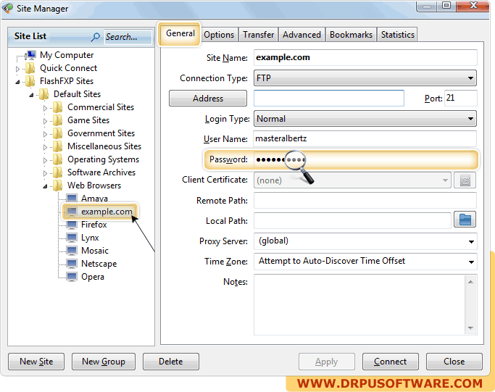The height and width of the screenshot is (392, 495).
Task: Click the search magnifier icon in Site List
Action: [x=95, y=37]
